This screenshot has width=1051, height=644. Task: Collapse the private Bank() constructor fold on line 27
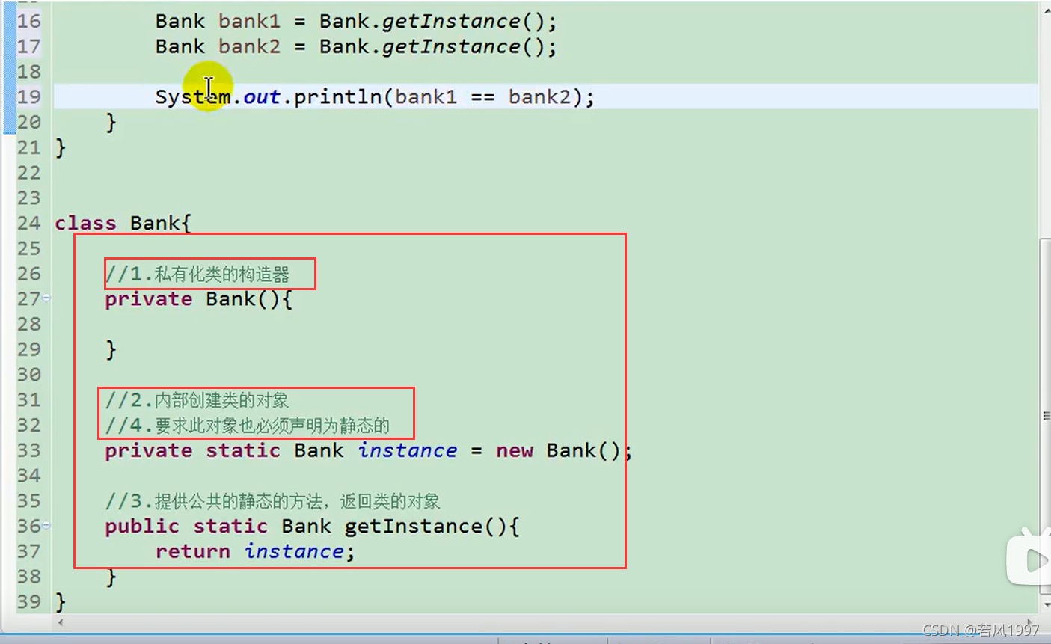click(46, 298)
